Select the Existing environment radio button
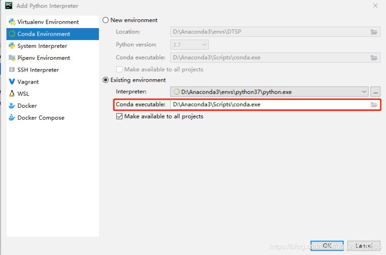Viewport: 386px width, 255px height. 106,80
